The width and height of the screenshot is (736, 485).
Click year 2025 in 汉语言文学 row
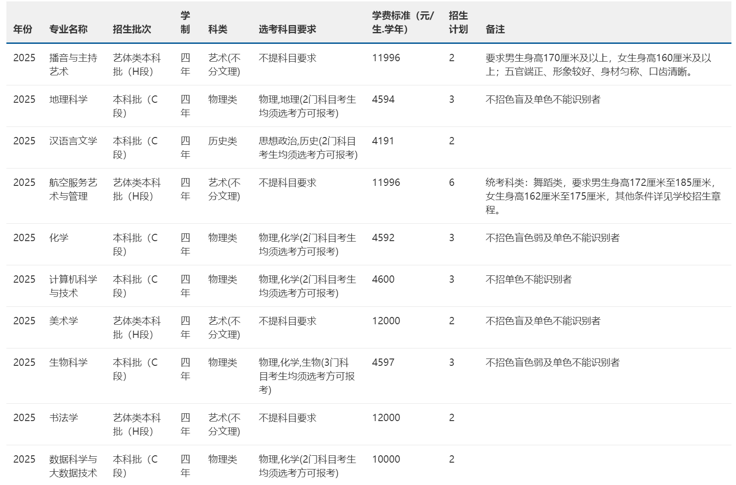point(24,141)
